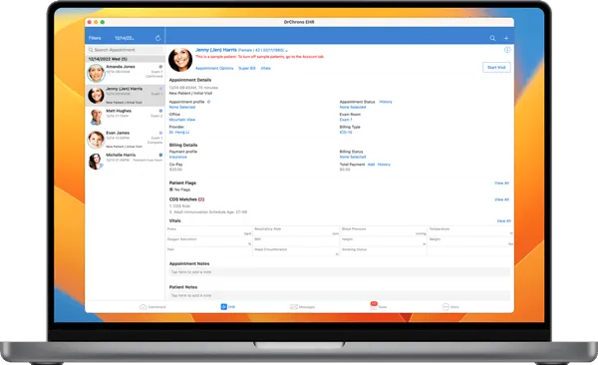Select Matt Hughes avatar in list

coord(96,117)
